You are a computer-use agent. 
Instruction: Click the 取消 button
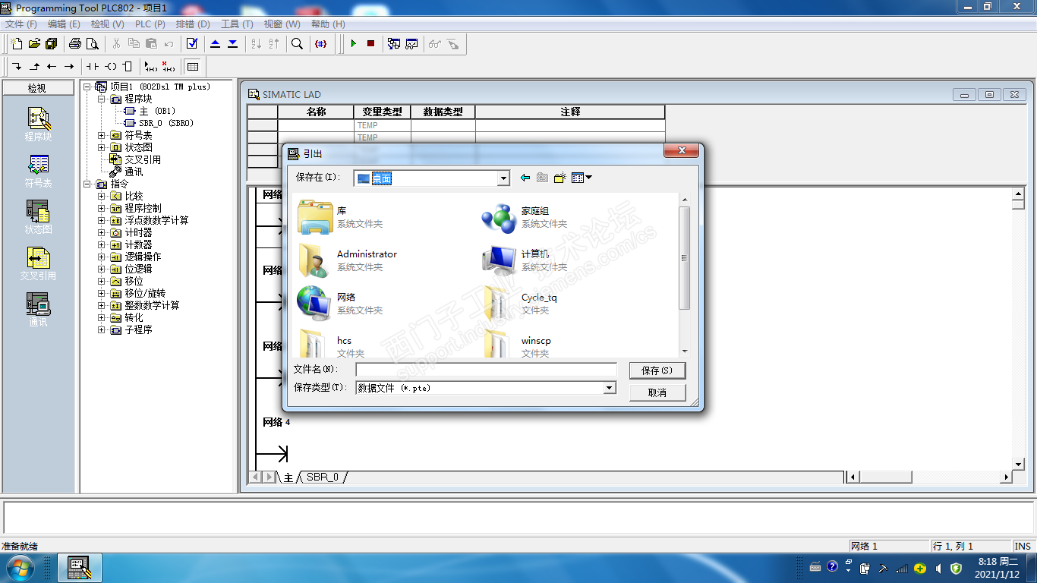(657, 392)
